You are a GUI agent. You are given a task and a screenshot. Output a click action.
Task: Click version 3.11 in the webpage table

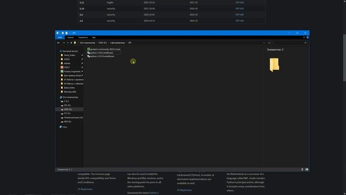(82, 2)
